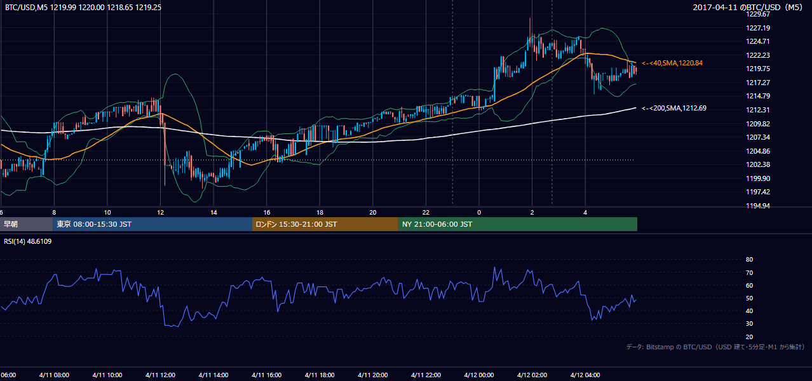Image resolution: width=812 pixels, height=381 pixels.
Task: Click the 4/12 00:00 date label
Action: tap(479, 375)
